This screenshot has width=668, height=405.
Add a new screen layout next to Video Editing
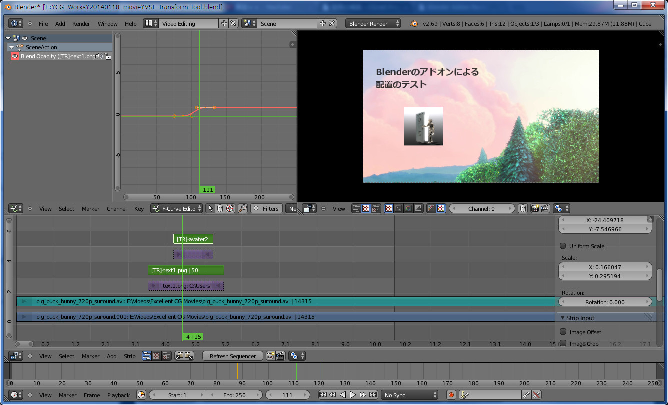pos(224,23)
